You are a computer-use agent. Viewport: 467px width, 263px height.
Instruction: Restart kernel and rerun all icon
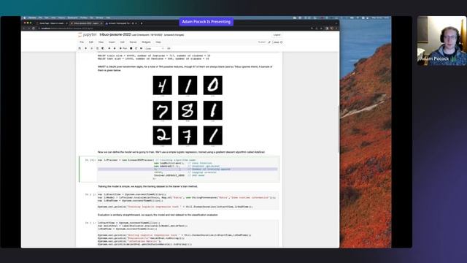[141, 48]
